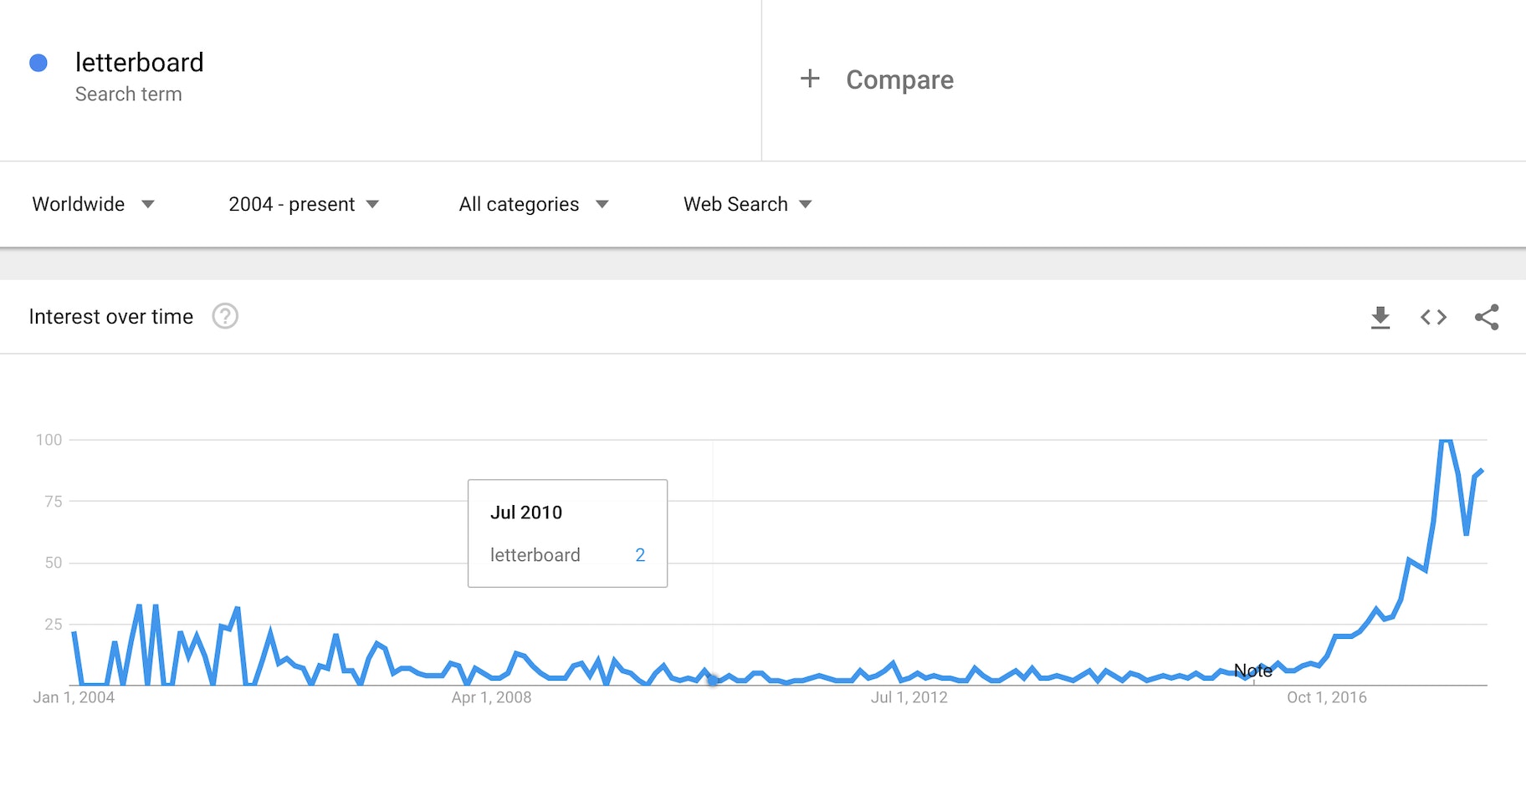
Task: Select the Jul 2010 data point tooltip
Action: tap(567, 533)
